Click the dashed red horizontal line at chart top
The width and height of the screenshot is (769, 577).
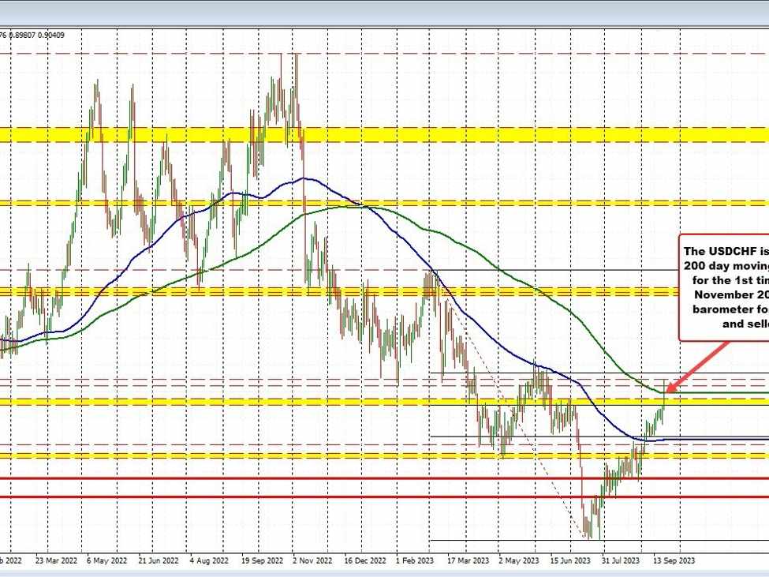pyautogui.click(x=158, y=54)
